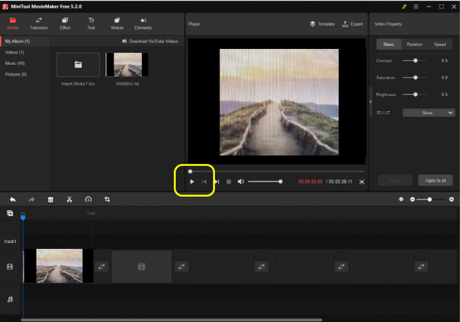This screenshot has height=322, width=460.
Task: Mute the player volume speaker icon
Action: click(x=241, y=182)
